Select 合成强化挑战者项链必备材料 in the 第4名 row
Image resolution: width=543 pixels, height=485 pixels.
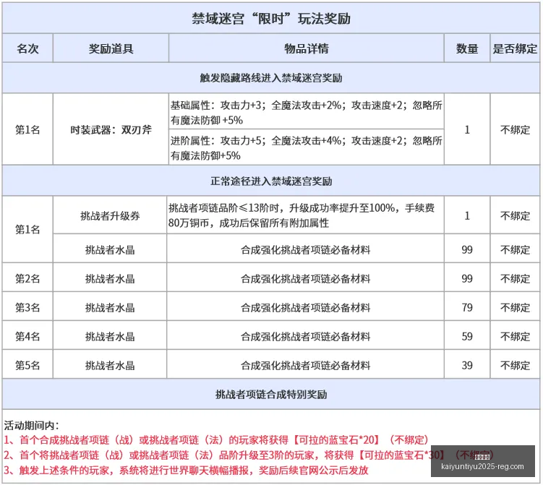coord(305,336)
